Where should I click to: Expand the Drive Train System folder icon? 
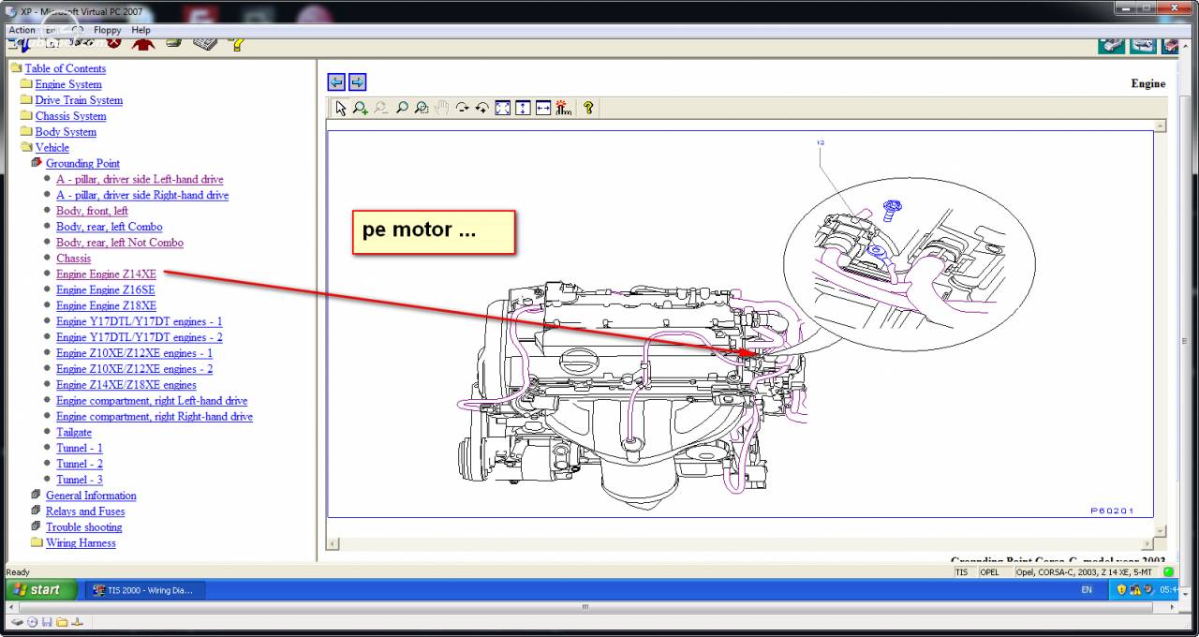[26, 100]
